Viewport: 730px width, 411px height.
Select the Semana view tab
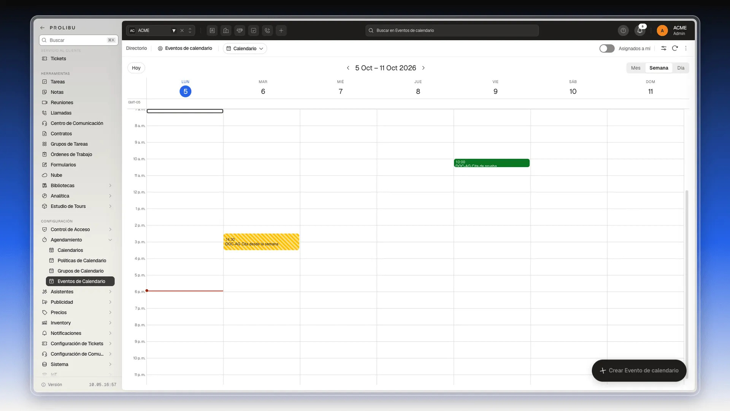[x=659, y=68]
